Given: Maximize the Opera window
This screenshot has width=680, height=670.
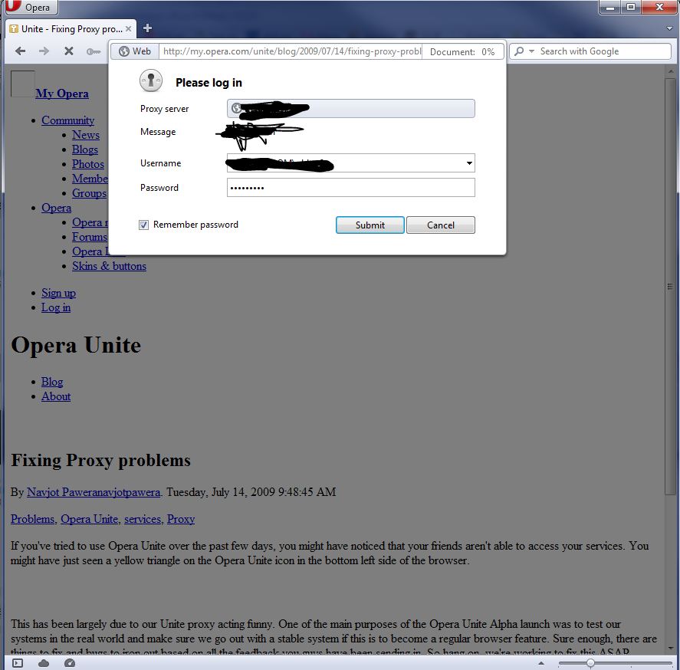Looking at the screenshot, I should pyautogui.click(x=631, y=8).
